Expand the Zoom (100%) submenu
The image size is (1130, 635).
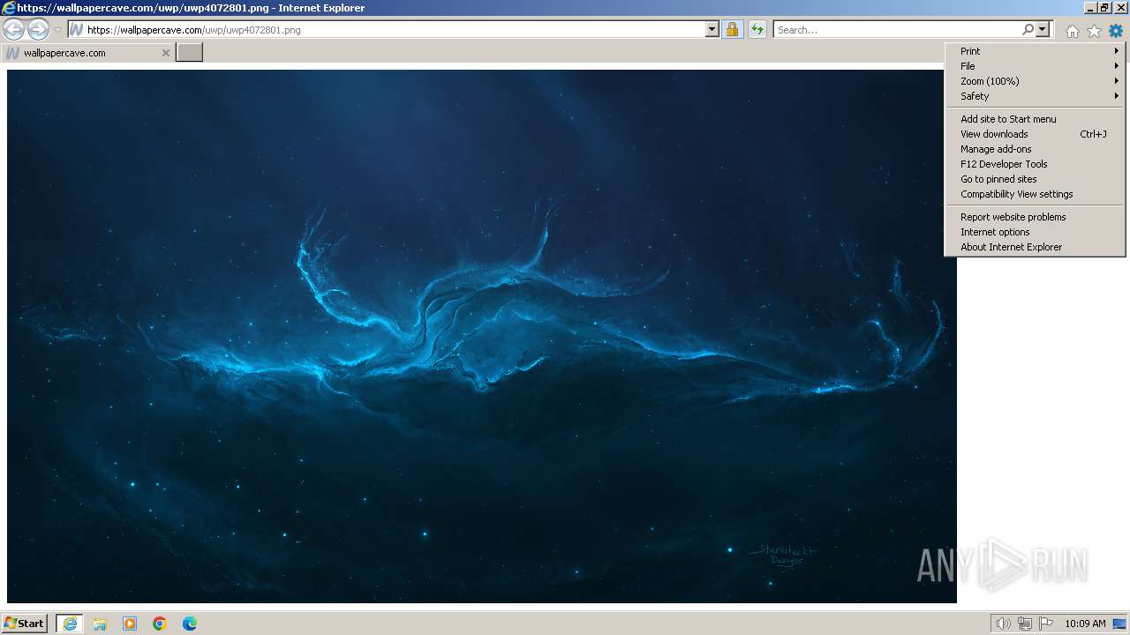[1034, 81]
